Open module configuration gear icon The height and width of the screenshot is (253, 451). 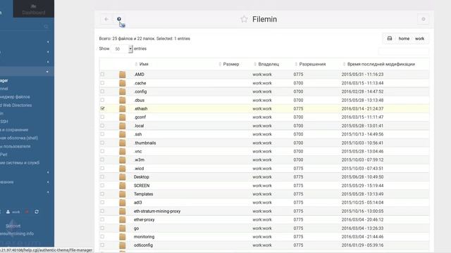[x=423, y=19]
